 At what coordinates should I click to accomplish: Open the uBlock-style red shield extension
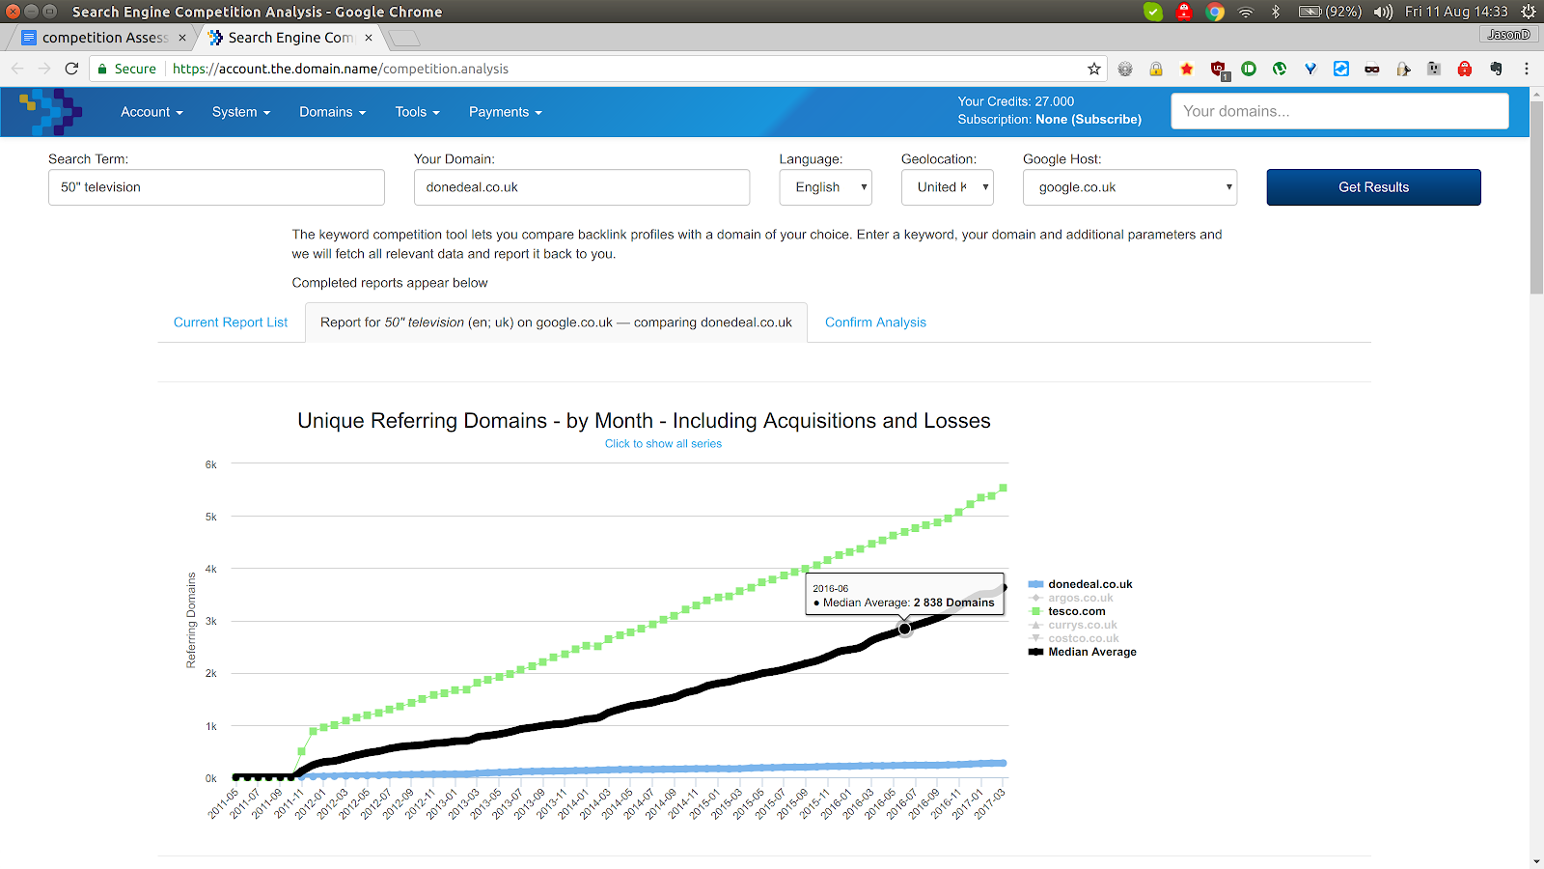tap(1219, 70)
